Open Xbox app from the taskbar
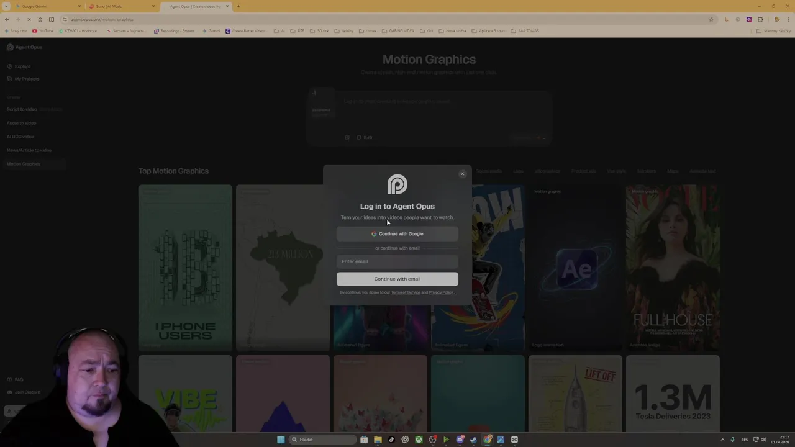This screenshot has width=795, height=447. point(419,440)
